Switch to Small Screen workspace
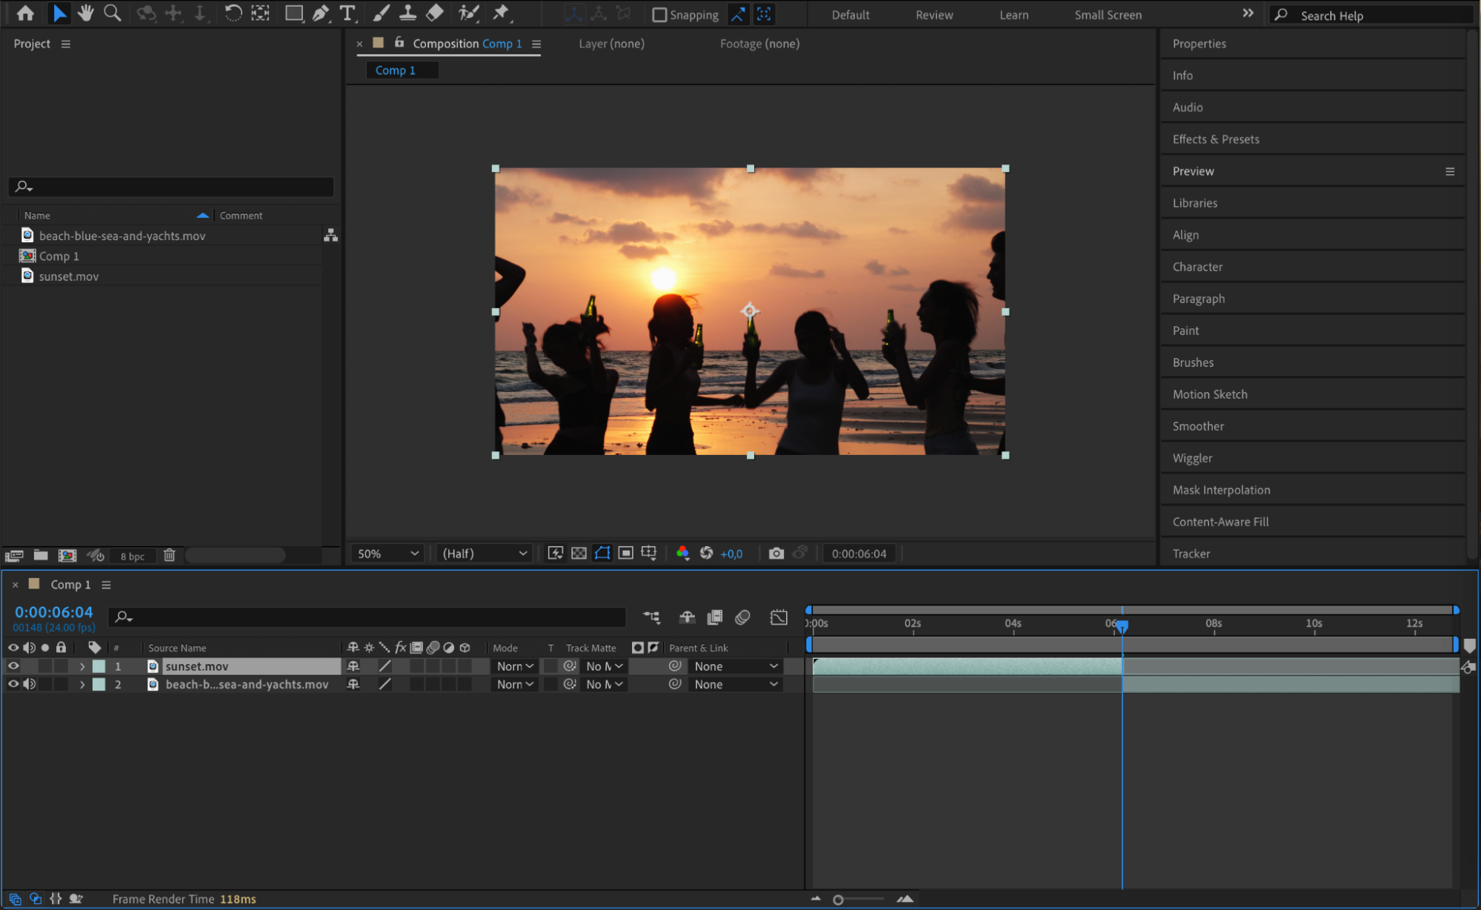Screen dimensions: 1481x910 click(1108, 15)
